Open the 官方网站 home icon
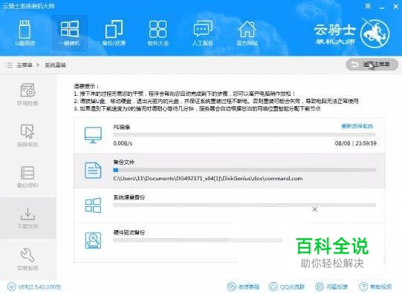402x293 pixels. tap(247, 33)
